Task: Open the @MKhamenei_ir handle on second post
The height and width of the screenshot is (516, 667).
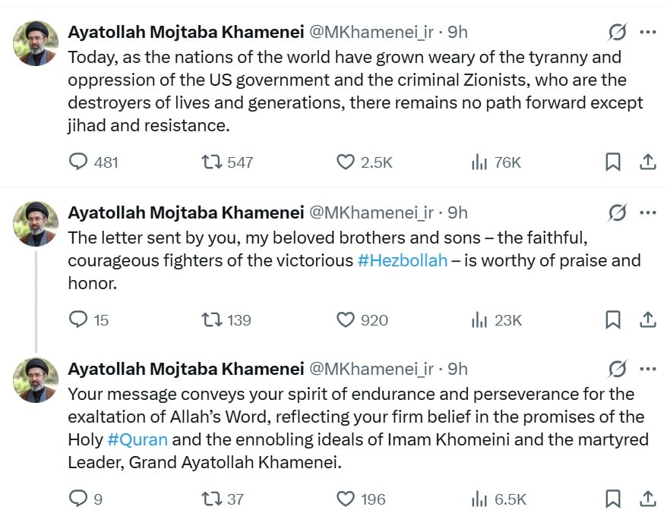Action: pyautogui.click(x=371, y=212)
